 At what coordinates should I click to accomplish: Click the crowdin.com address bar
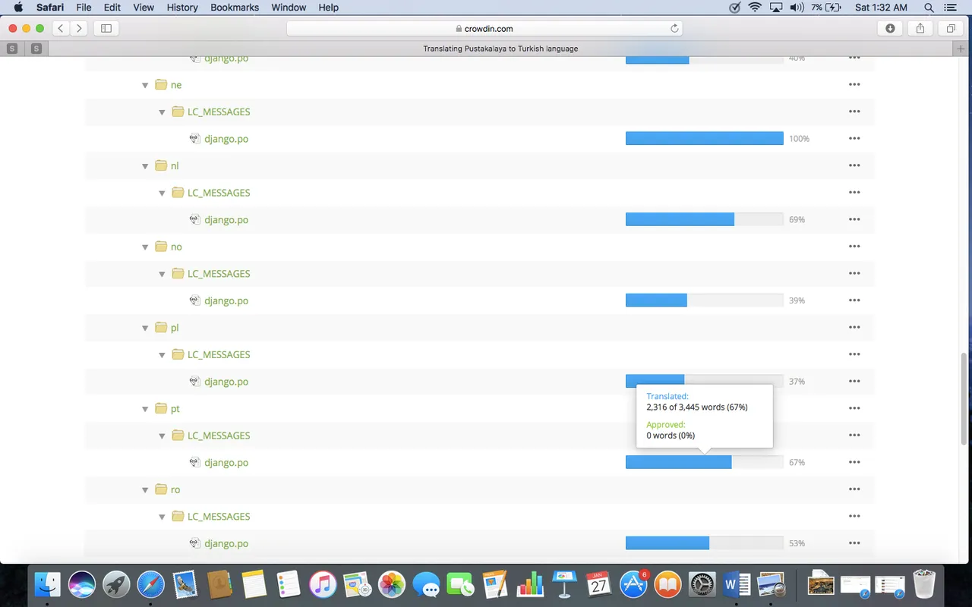pyautogui.click(x=484, y=28)
